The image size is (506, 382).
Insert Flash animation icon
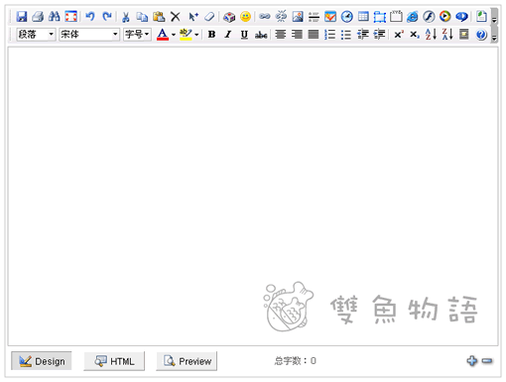click(429, 16)
